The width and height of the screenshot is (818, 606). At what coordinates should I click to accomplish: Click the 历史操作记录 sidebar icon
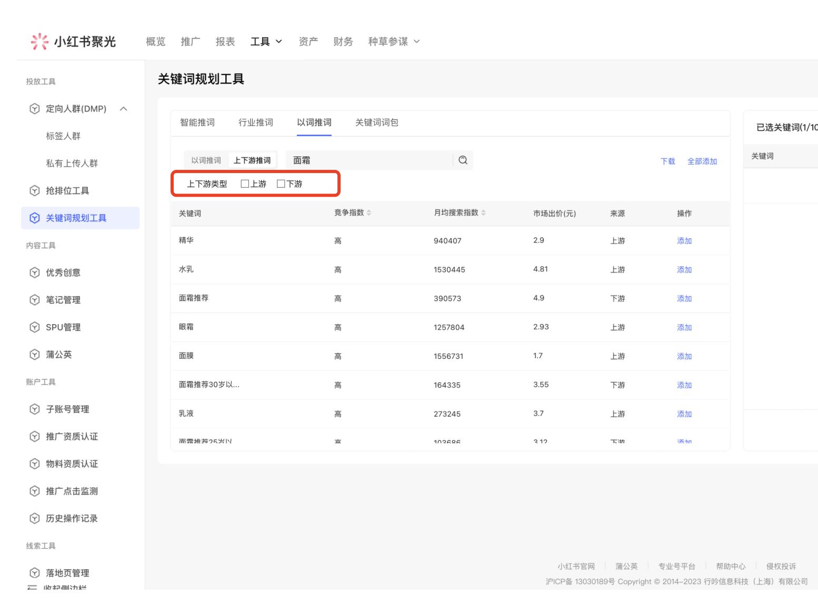pos(35,519)
